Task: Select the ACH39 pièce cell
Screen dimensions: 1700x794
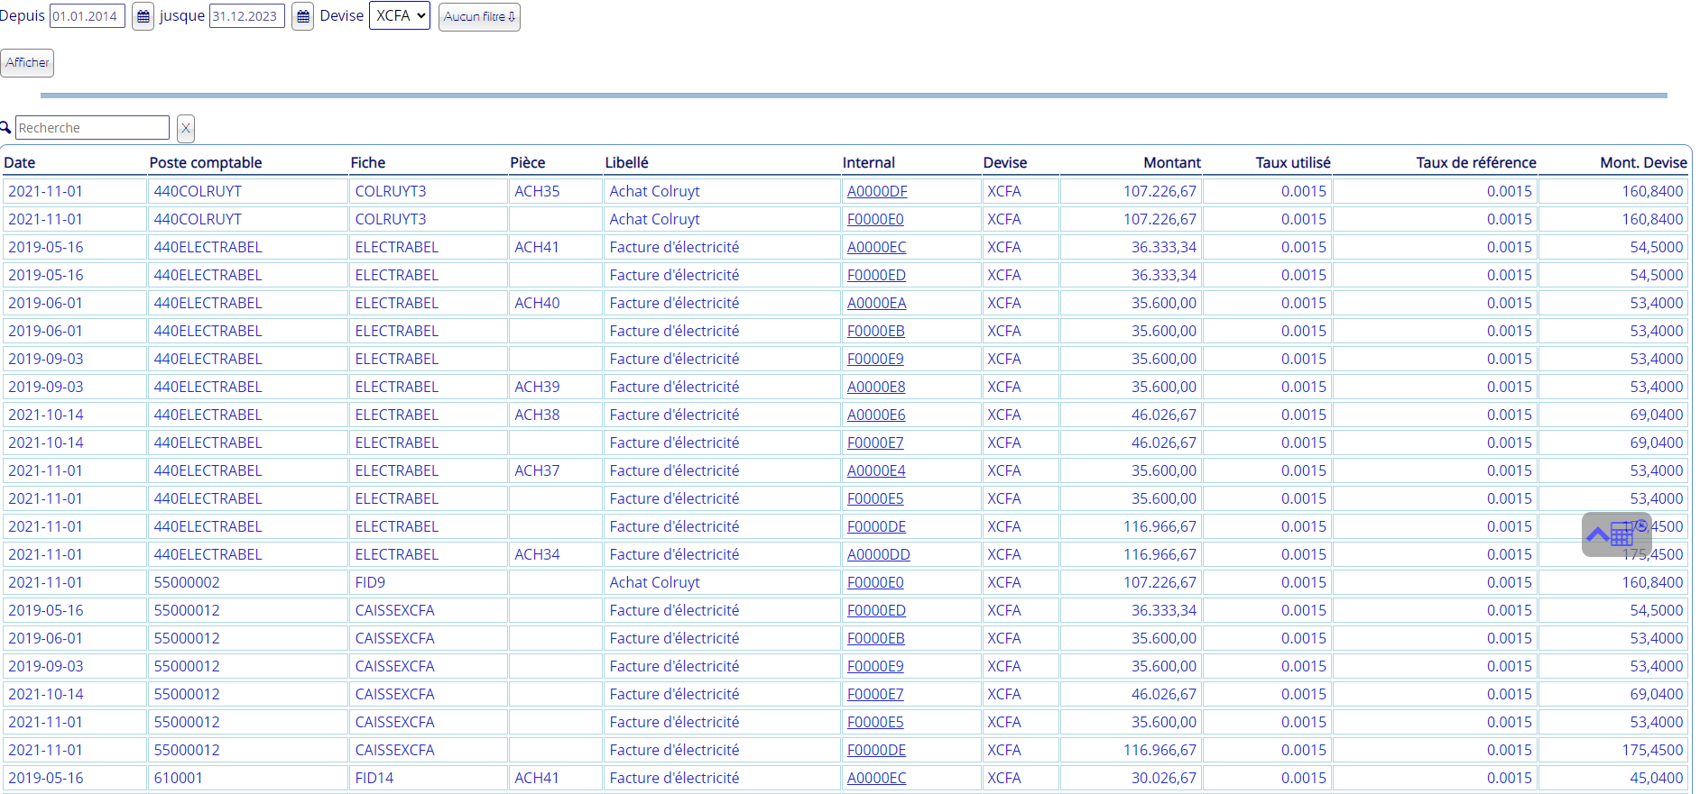Action: click(x=555, y=387)
